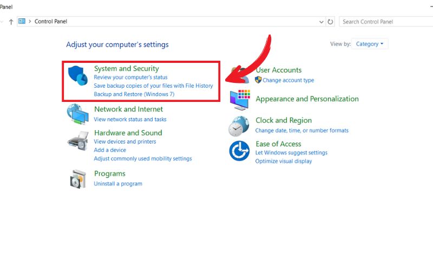Click Uninstall a program
The image size is (433, 271).
coord(118,184)
